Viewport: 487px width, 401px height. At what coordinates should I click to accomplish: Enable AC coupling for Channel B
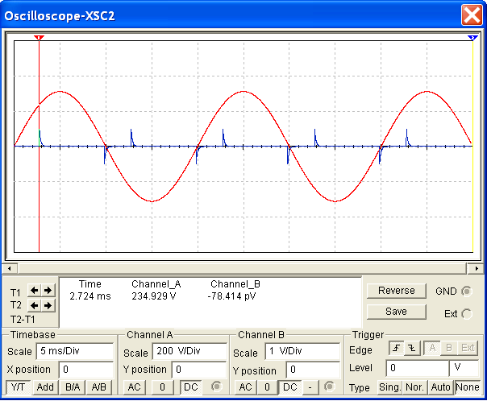coord(246,387)
